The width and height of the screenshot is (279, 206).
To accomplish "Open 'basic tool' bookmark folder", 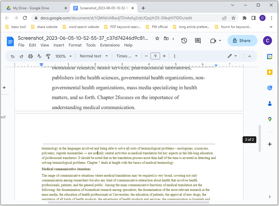I will [x=15, y=27].
